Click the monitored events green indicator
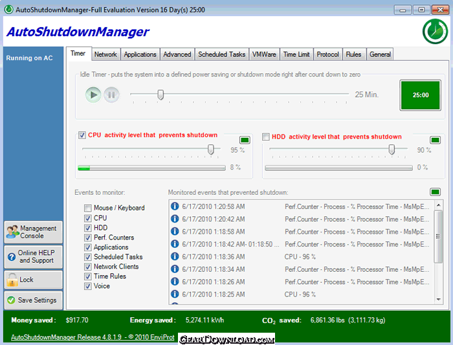Screen dimensions: 453x345 pos(435,192)
